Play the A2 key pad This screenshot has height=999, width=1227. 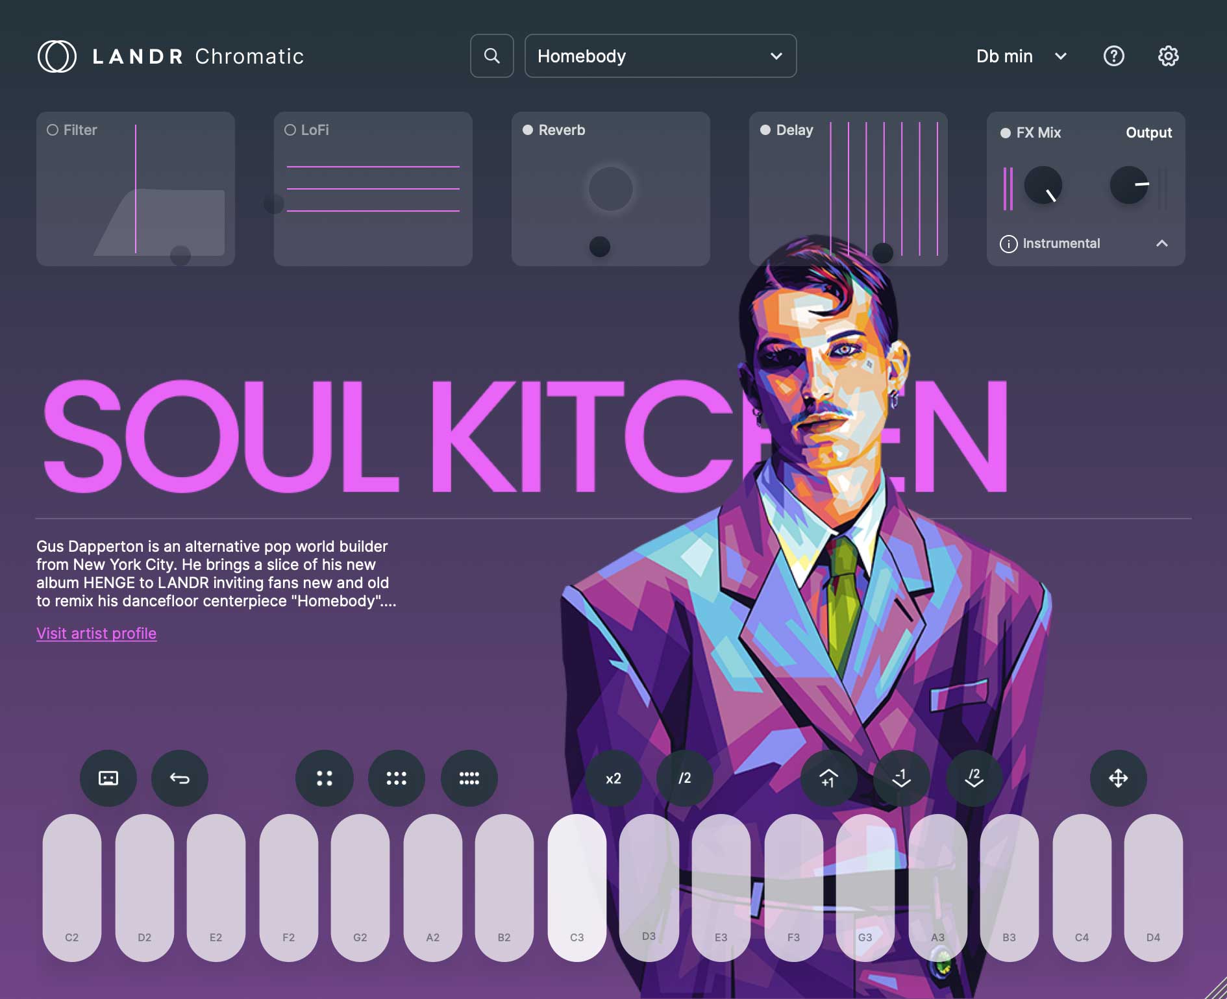[x=433, y=888]
